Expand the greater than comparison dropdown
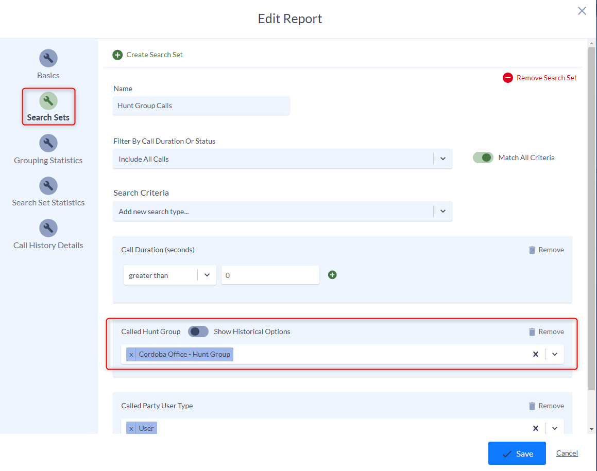 tap(208, 275)
